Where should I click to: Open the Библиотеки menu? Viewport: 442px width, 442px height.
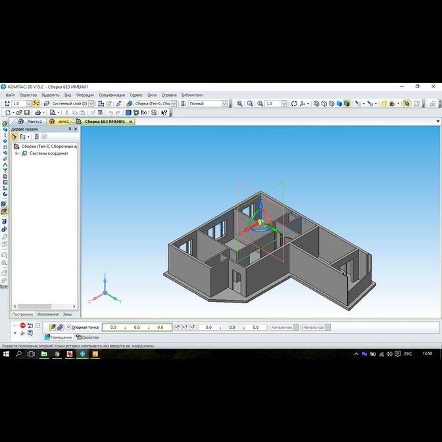pos(192,95)
